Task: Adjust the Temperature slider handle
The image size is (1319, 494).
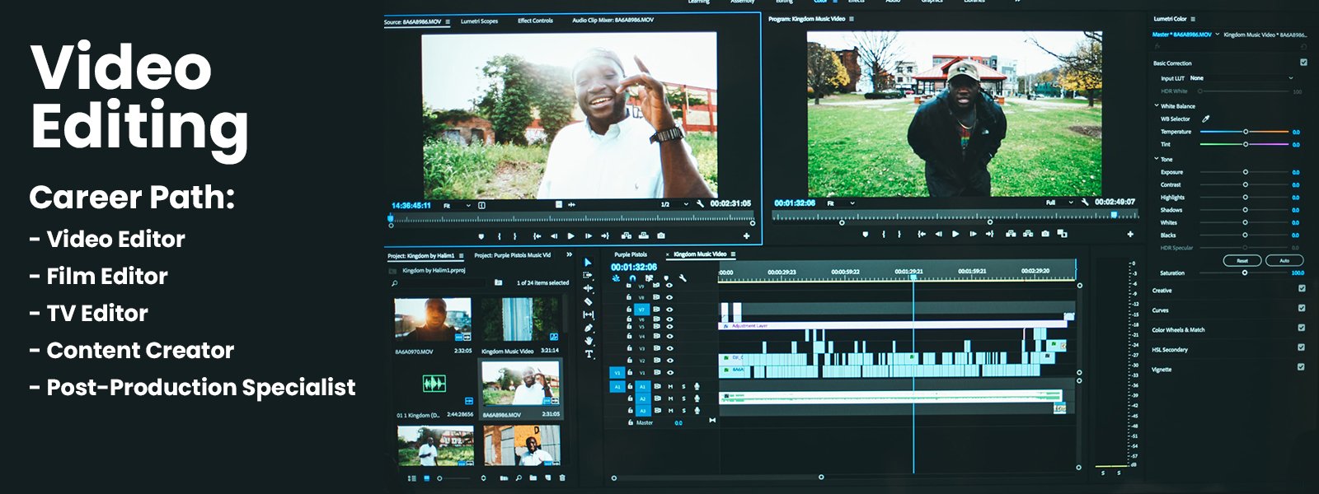Action: 1246,132
